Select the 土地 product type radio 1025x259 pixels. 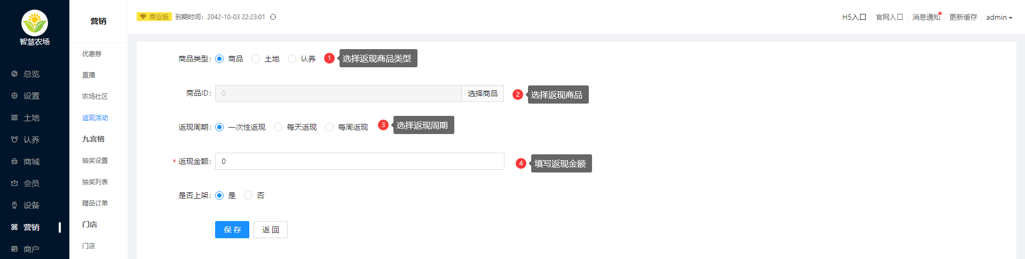(x=256, y=59)
